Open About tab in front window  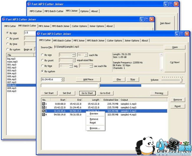[x=145, y=41]
